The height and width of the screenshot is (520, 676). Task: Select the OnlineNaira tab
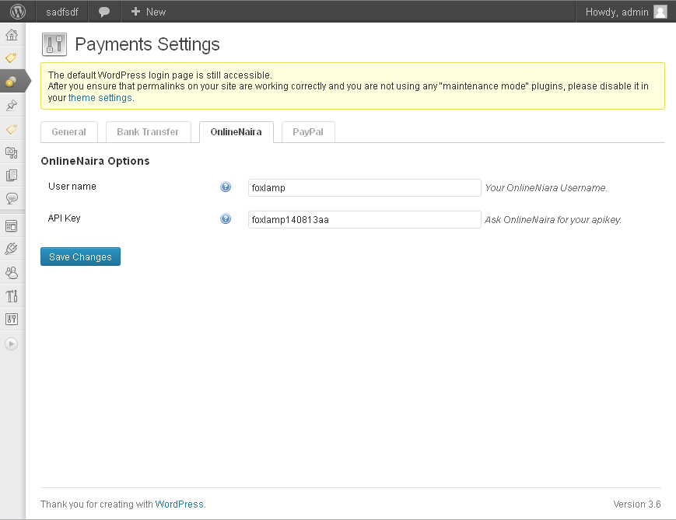coord(236,132)
